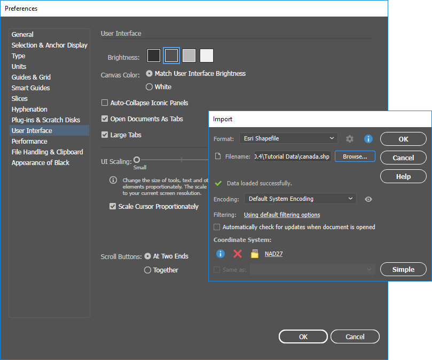
Task: Open Using default filtering options link
Action: tap(282, 215)
